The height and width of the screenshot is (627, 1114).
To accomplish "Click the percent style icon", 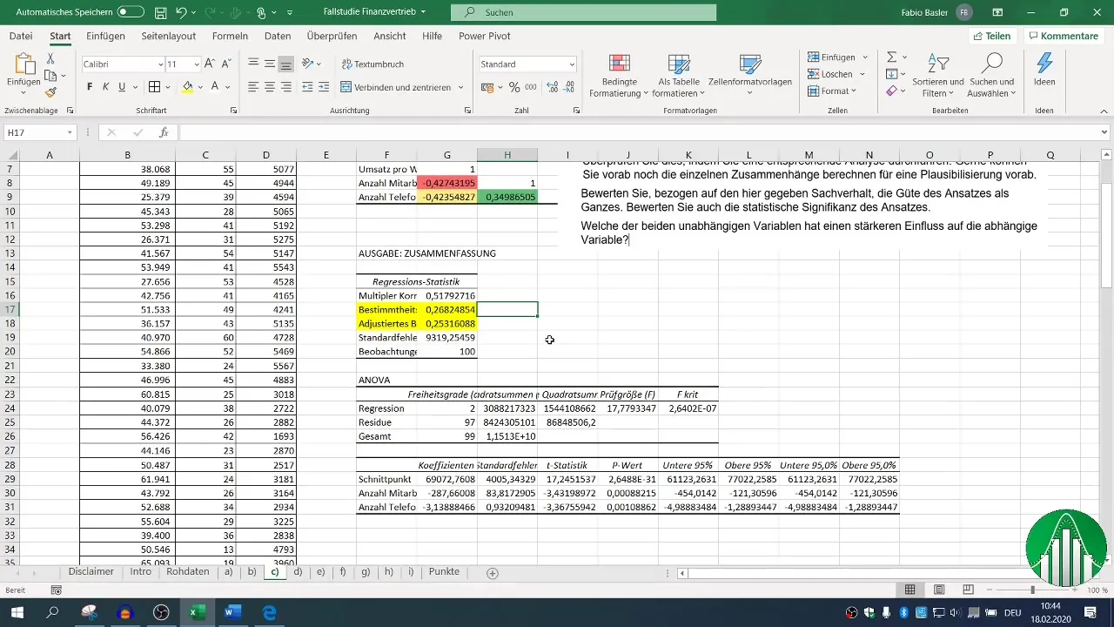I will [x=514, y=87].
